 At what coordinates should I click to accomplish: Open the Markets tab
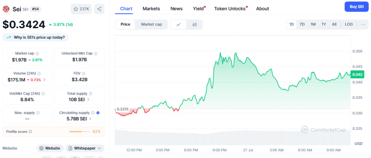tap(151, 9)
